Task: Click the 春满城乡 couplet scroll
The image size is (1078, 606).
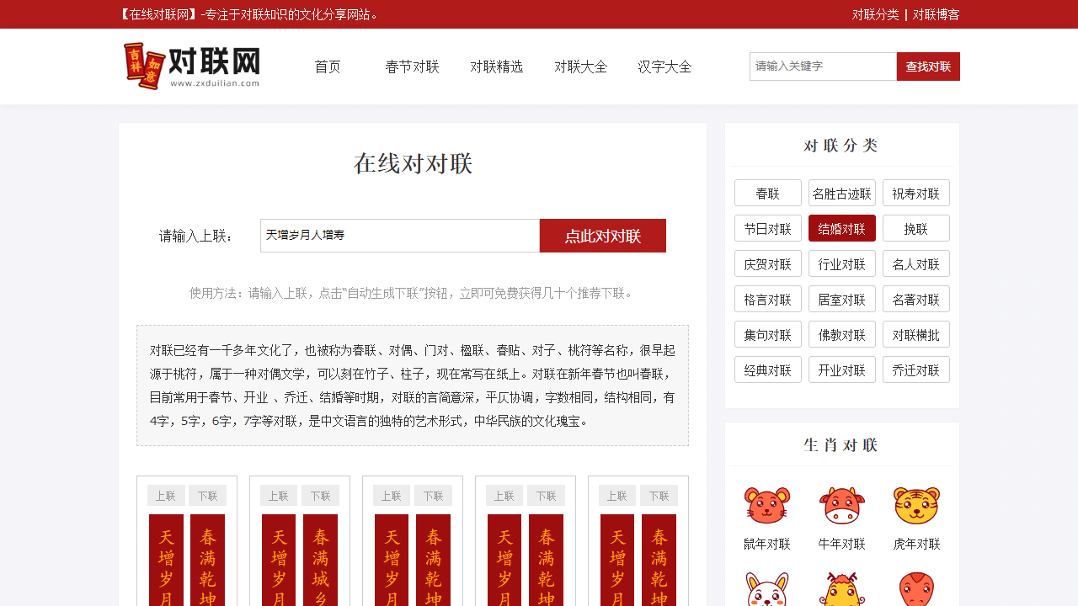Action: click(x=320, y=560)
